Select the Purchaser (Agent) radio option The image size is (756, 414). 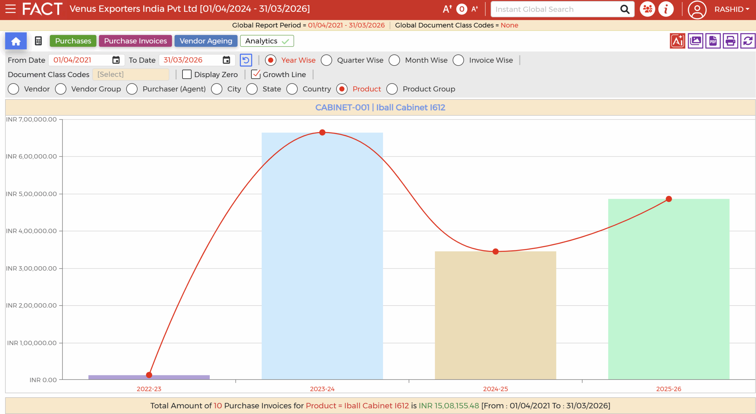point(132,89)
